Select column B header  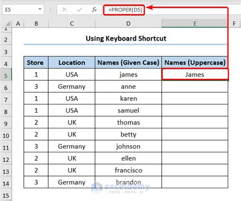(x=36, y=23)
